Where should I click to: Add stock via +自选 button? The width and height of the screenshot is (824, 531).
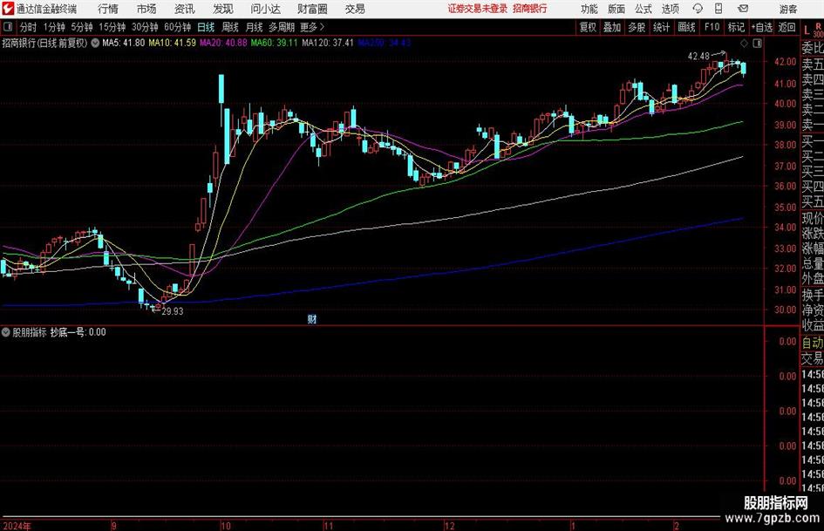coord(762,27)
